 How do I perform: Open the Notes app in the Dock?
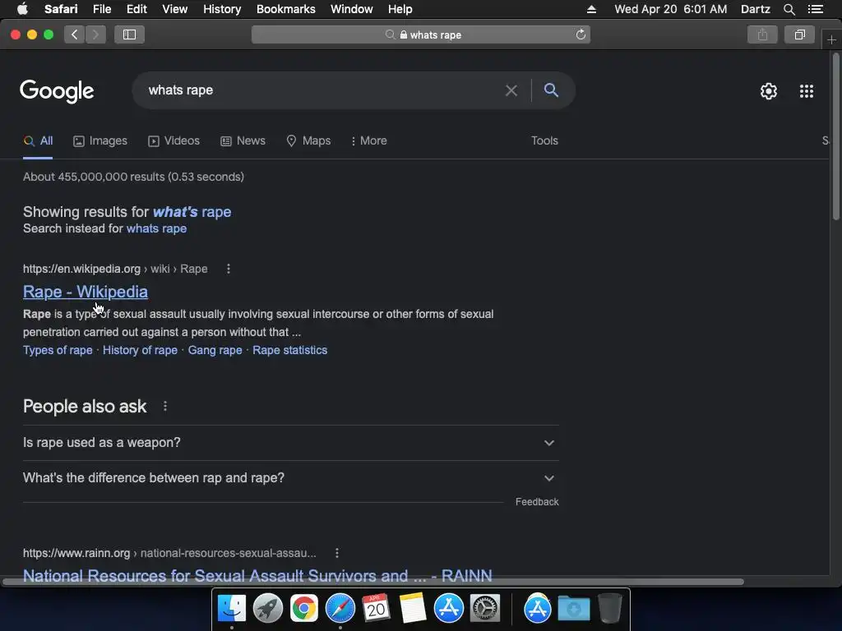413,609
